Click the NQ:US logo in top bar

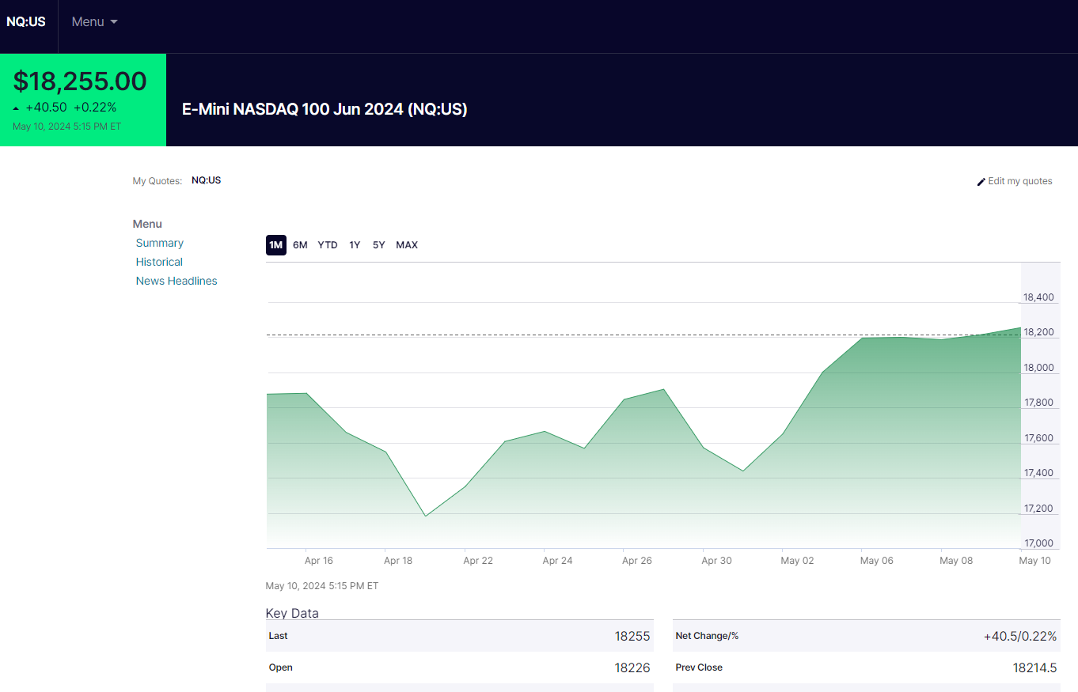[26, 22]
